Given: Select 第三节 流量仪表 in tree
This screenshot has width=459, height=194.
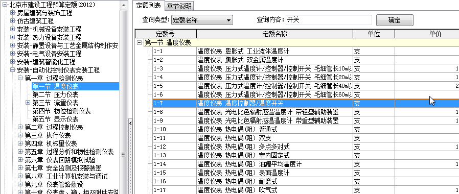Looking at the screenshot, I should [55, 103].
